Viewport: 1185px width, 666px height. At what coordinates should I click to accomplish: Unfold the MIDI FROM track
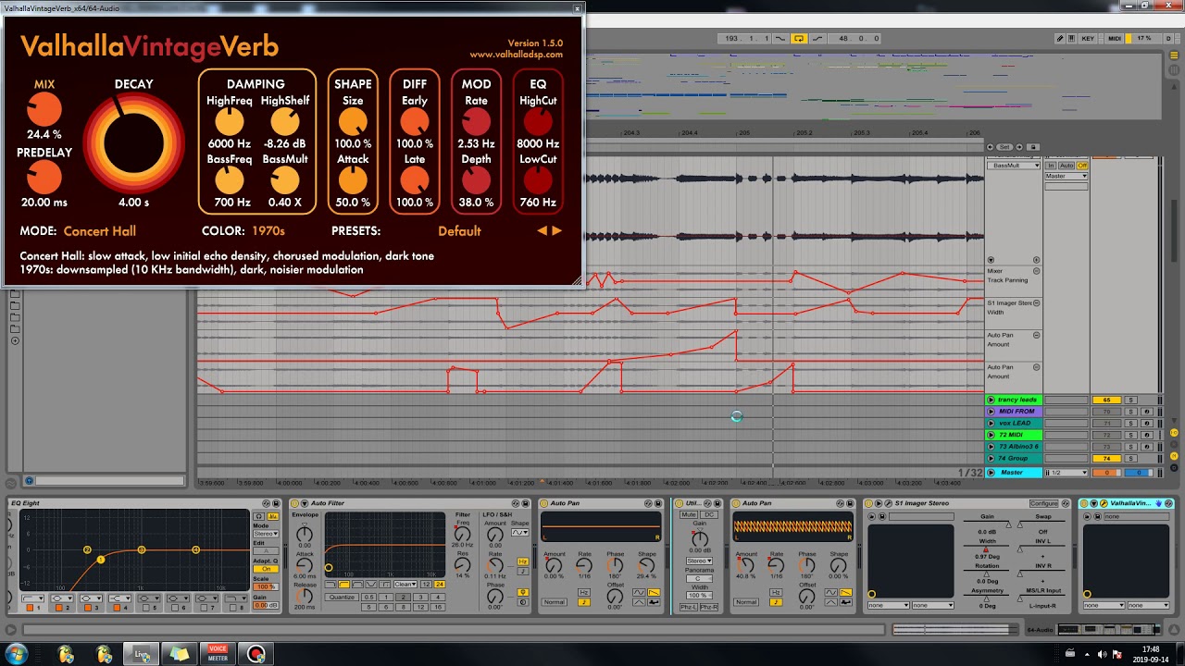pyautogui.click(x=991, y=412)
